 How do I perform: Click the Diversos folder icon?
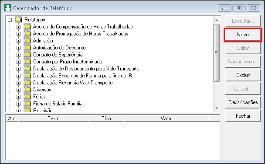pos(27,90)
